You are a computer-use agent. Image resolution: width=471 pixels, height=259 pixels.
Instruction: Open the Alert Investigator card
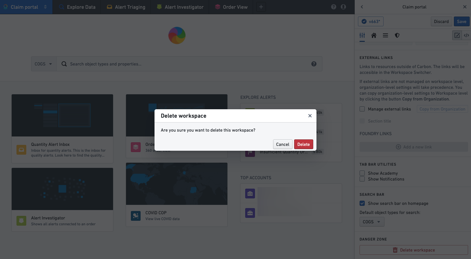click(62, 200)
